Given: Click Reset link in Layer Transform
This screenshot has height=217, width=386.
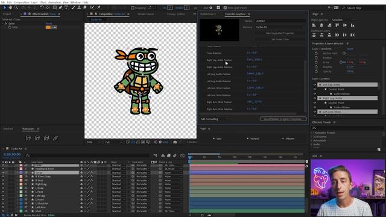Looking at the screenshot, I should coord(350,49).
